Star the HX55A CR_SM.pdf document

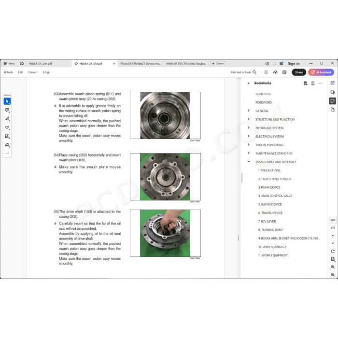click(x=76, y=64)
